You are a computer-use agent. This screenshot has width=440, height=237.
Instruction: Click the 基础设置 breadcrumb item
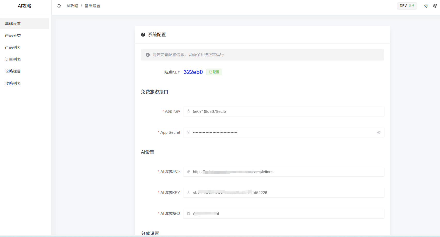[92, 5]
